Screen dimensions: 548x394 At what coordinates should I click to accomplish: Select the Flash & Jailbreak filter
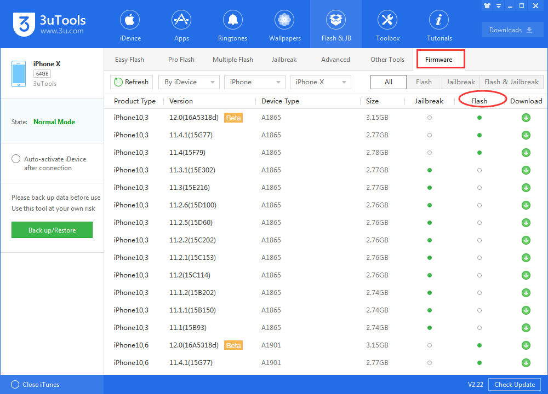click(511, 82)
